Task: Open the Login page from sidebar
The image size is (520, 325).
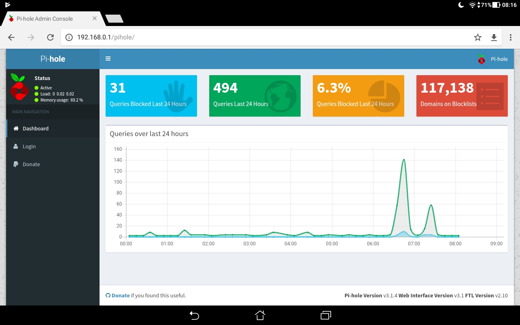Action: pos(29,146)
